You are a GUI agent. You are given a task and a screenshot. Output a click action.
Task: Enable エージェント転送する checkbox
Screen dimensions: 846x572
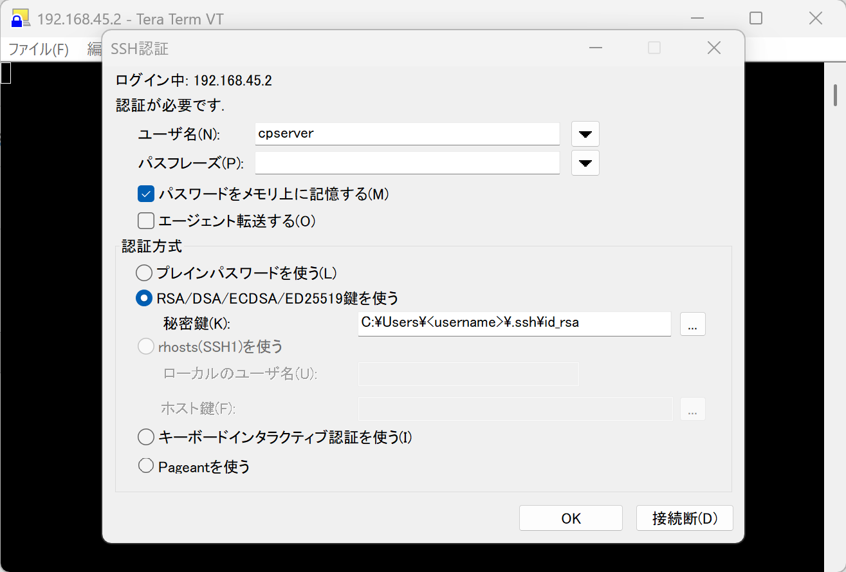click(x=146, y=221)
